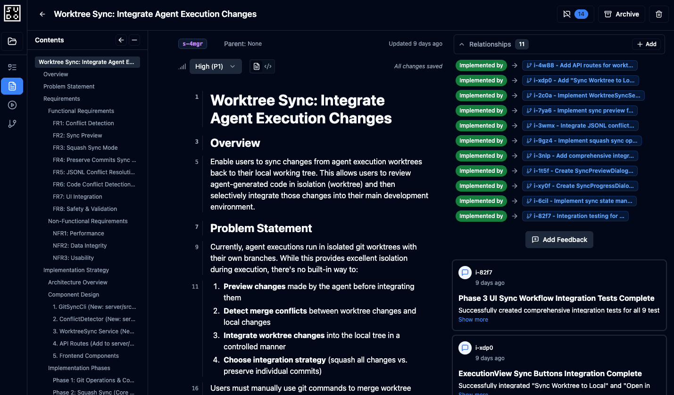Click the trash delete icon in header
This screenshot has height=395, width=674.
tap(659, 14)
